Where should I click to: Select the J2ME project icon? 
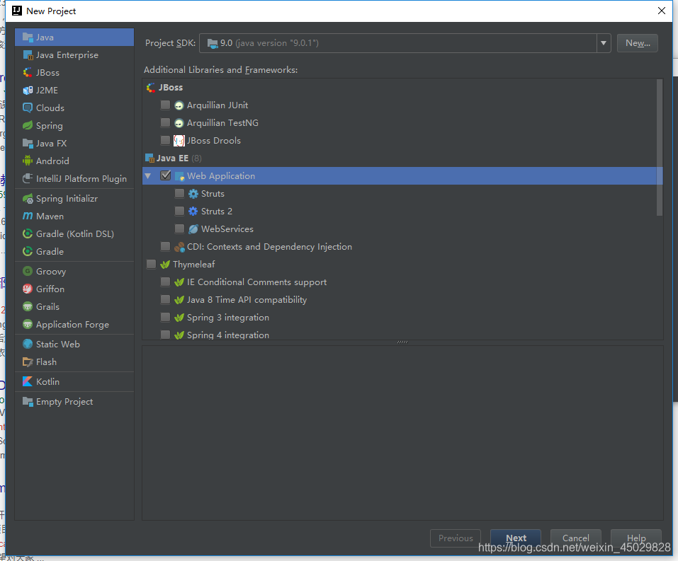[28, 91]
